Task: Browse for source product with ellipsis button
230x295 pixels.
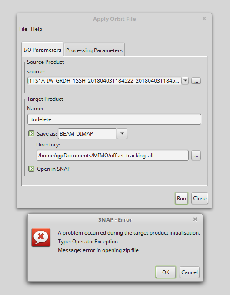Action: pos(196,81)
